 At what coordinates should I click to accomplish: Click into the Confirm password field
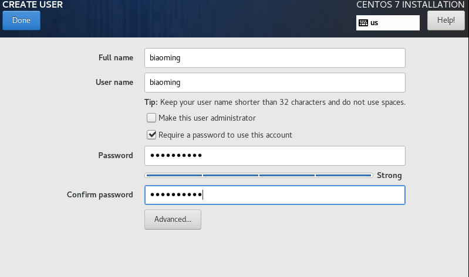click(x=275, y=195)
